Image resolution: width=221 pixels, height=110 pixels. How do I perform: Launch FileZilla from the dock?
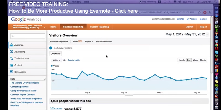click(x=217, y=67)
